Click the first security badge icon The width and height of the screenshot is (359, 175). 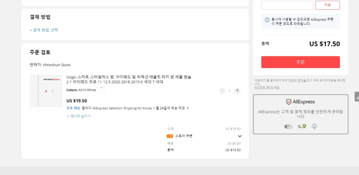tap(288, 126)
